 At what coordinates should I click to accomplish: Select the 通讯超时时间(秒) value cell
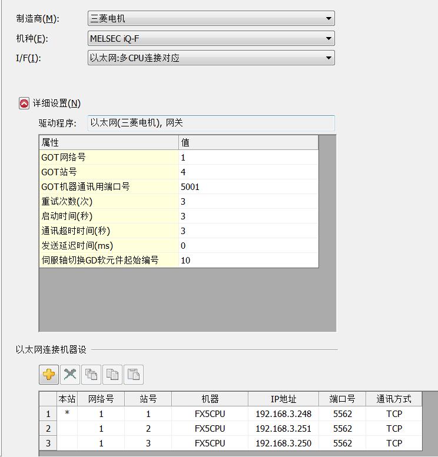[248, 231]
